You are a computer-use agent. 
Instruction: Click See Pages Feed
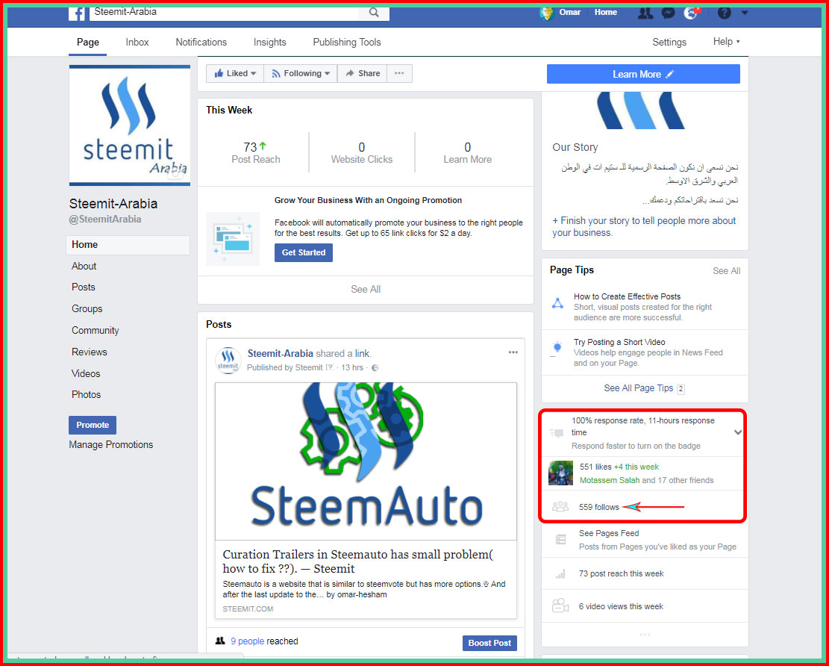609,533
